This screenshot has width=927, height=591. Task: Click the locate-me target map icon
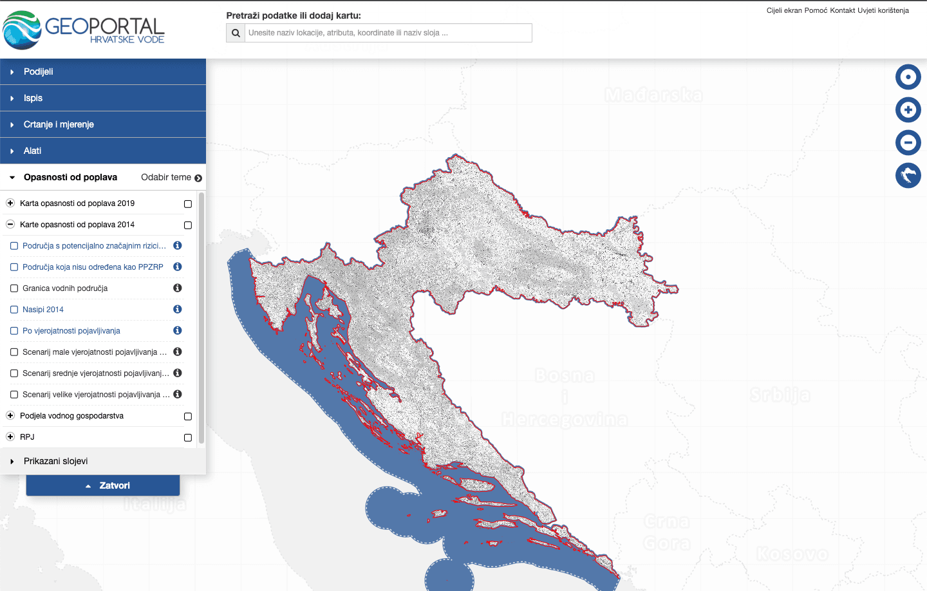[908, 77]
